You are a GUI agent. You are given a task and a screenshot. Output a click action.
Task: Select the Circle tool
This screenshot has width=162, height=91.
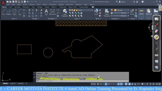(x=14, y=12)
